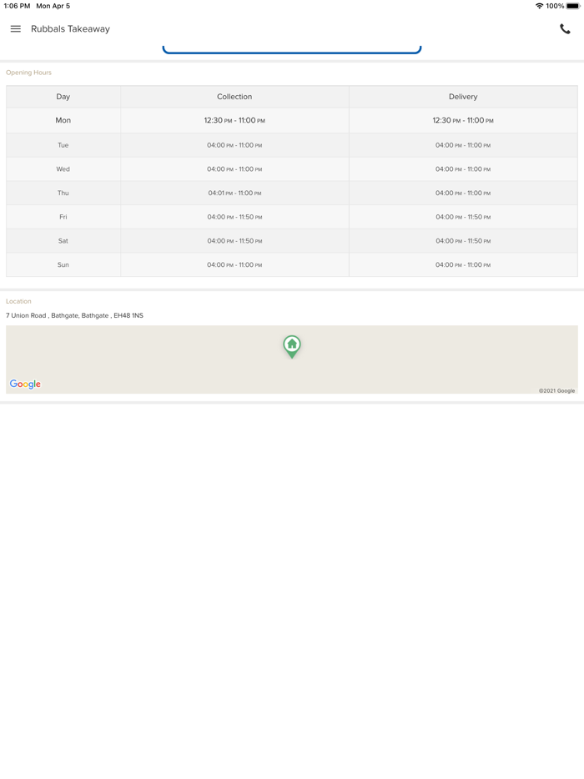
Task: Tap the Location section label
Action: 18,301
